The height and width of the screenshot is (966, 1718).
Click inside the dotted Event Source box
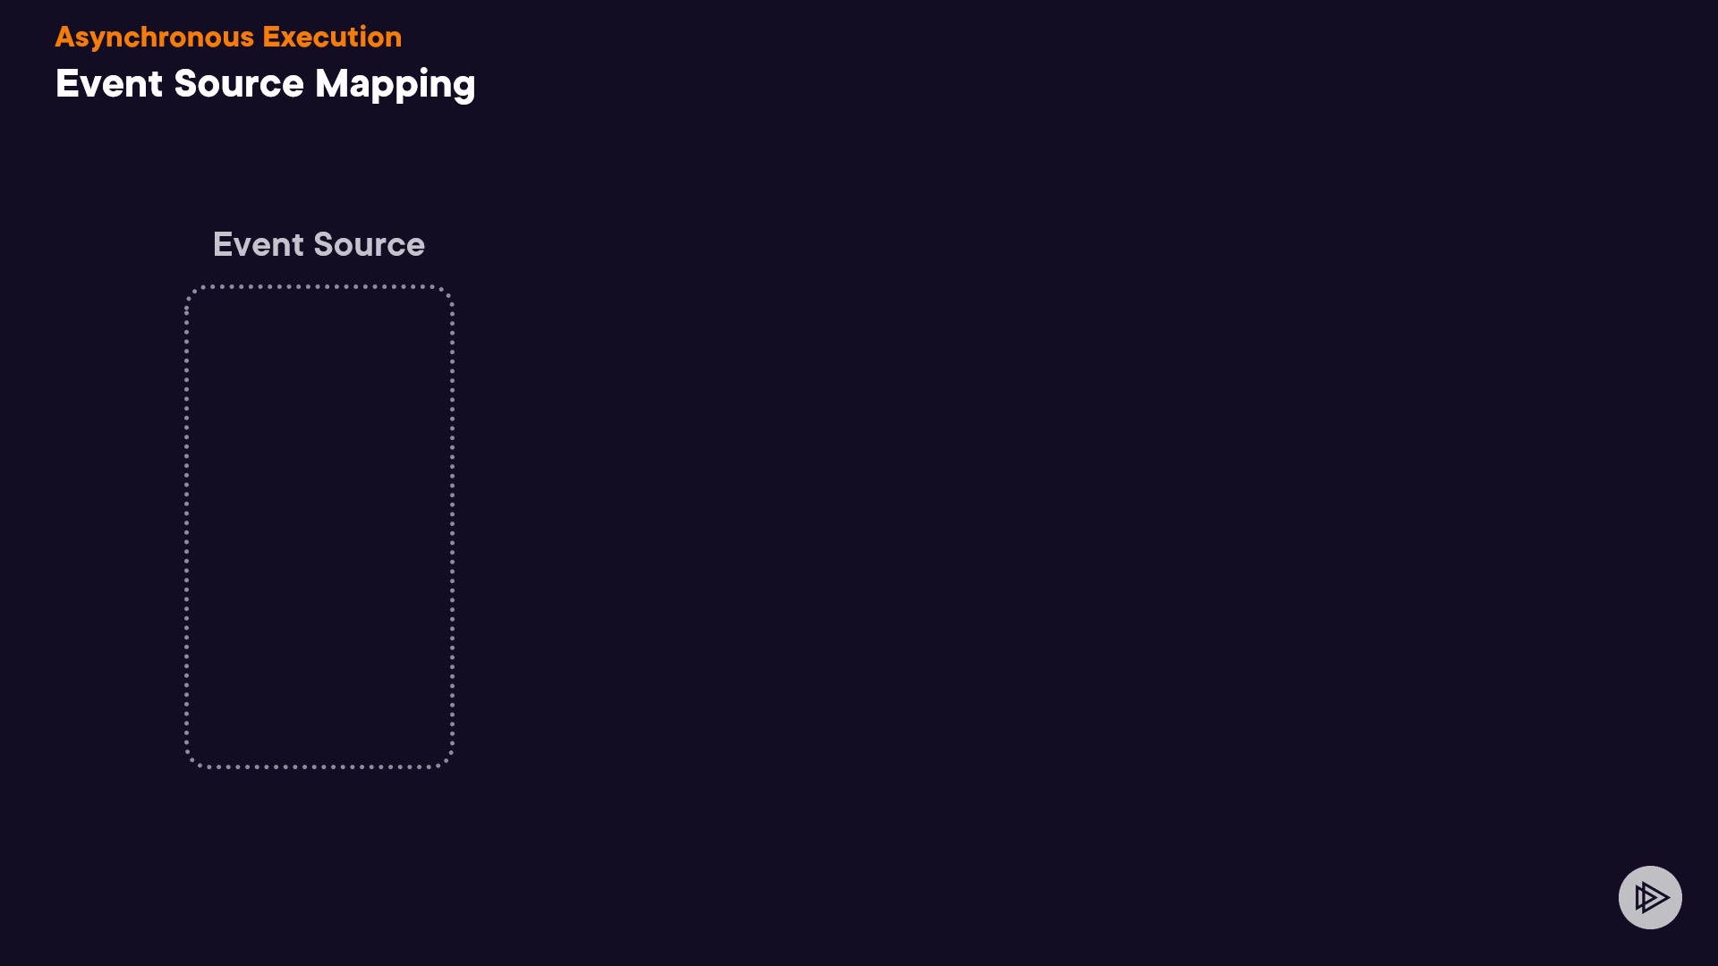(x=319, y=526)
